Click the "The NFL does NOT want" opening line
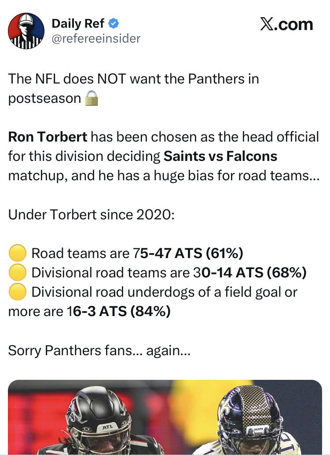This screenshot has height=455, width=330. pos(133,79)
